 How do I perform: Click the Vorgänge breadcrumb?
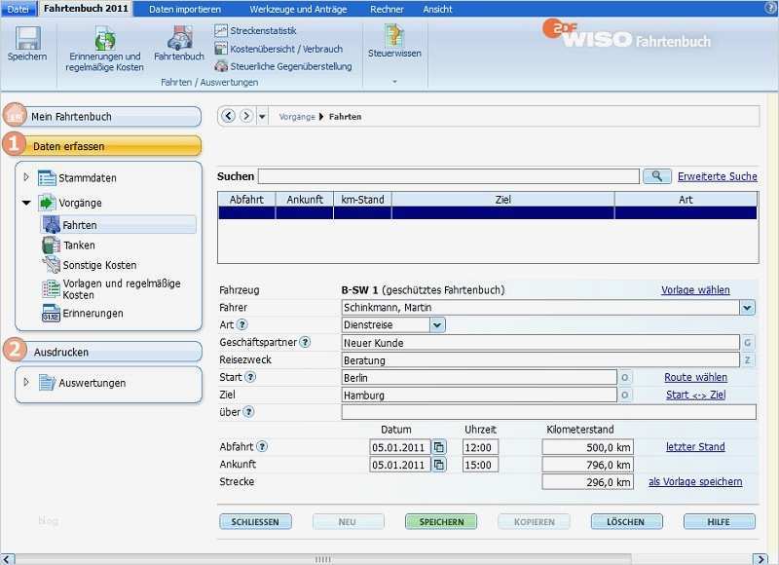tap(297, 117)
